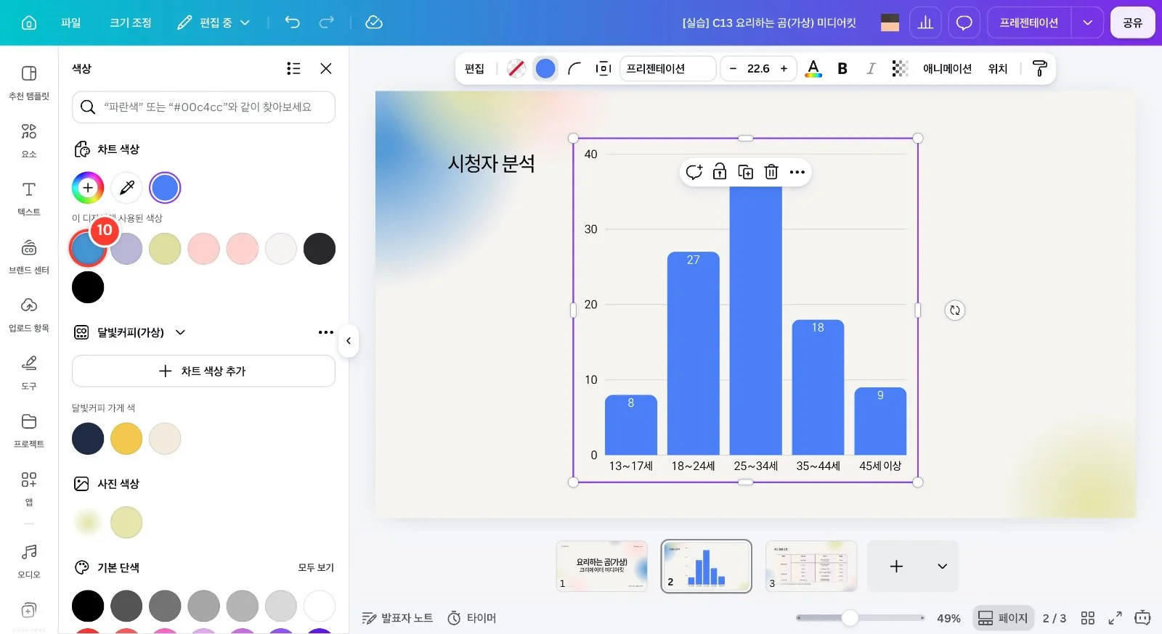Click 차트 색상 추가 button
The image size is (1162, 634).
pos(203,371)
